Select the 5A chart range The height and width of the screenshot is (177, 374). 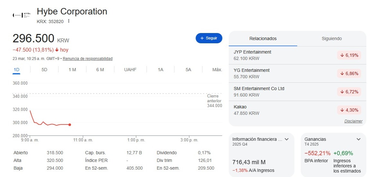tap(188, 70)
